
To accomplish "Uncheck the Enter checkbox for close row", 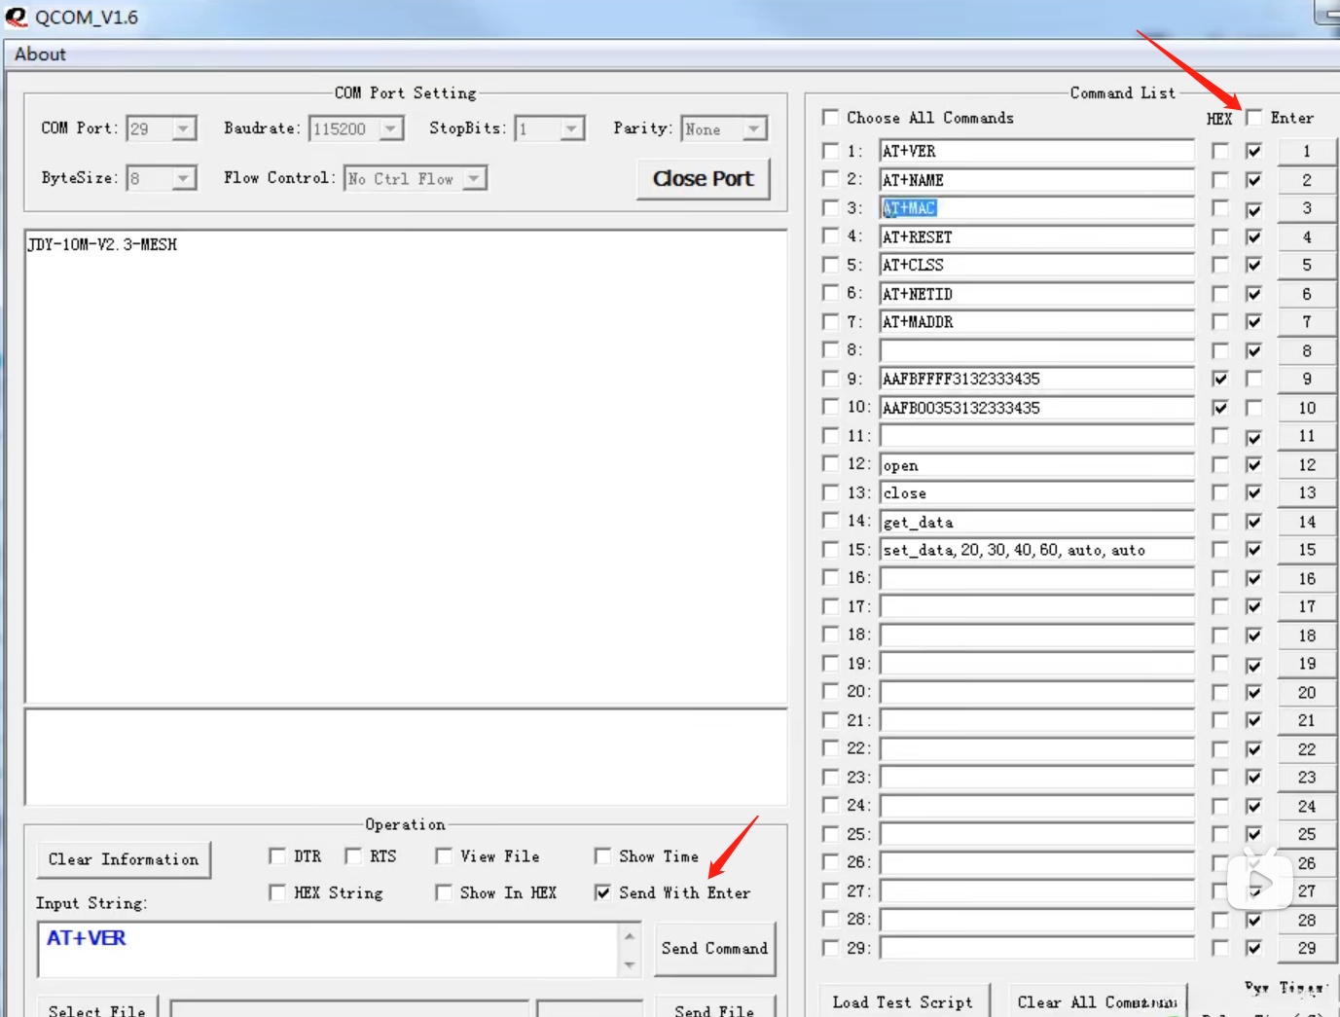I will pyautogui.click(x=1254, y=493).
